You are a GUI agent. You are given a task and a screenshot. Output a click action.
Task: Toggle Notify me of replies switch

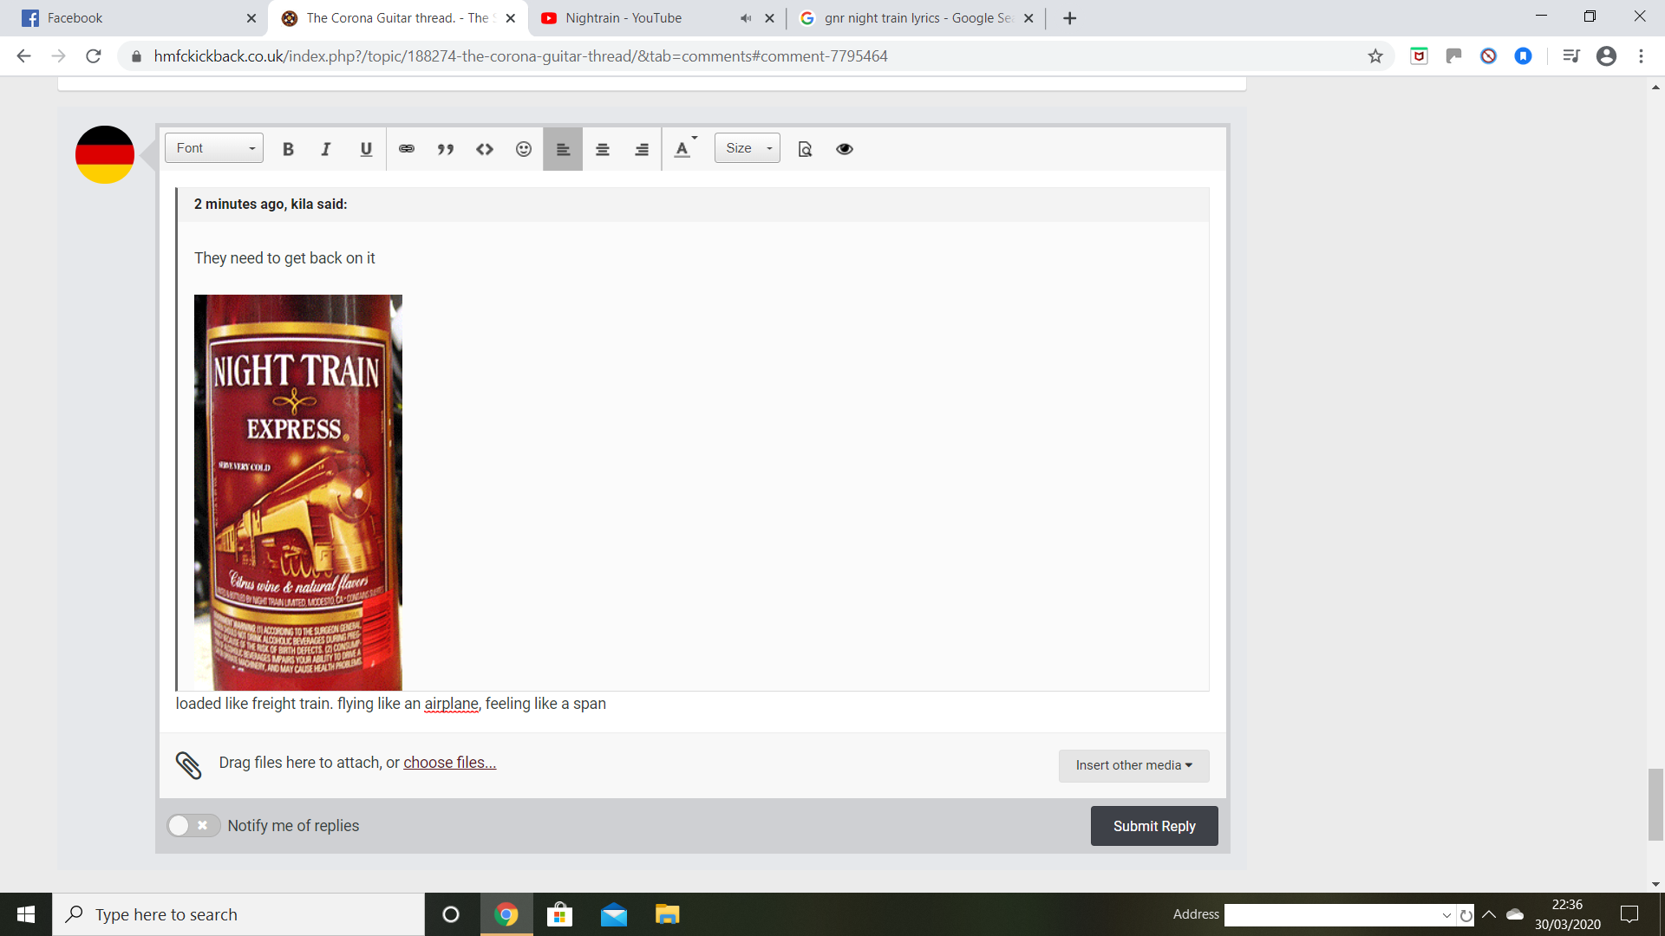pos(193,826)
